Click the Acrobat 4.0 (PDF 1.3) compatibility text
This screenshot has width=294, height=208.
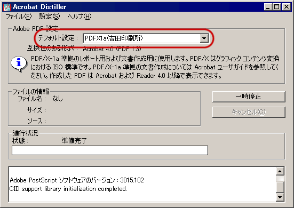pos(112,49)
